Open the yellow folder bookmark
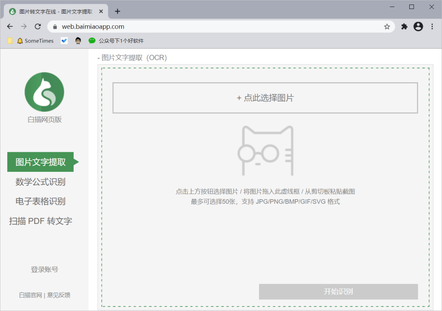442x311 pixels. pos(10,41)
